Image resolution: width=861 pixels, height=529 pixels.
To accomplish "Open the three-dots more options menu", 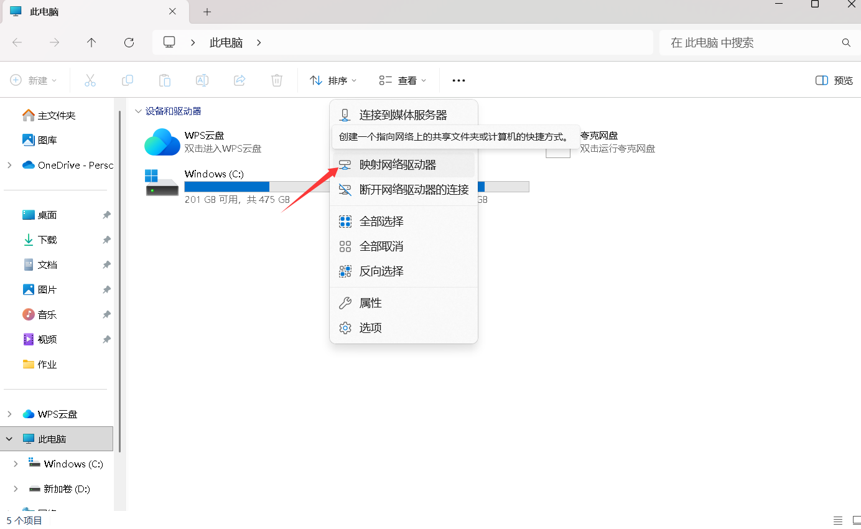I will tap(458, 80).
